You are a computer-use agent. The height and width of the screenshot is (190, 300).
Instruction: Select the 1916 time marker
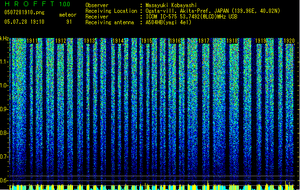(175, 41)
